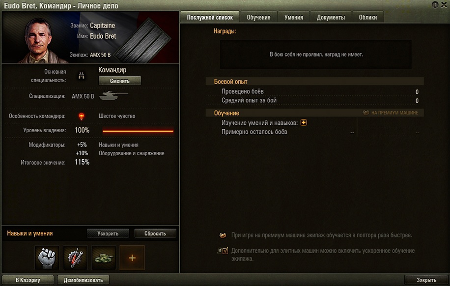This screenshot has width=450, height=286.
Task: Click the proficiency level progress bar
Action: tap(138, 131)
